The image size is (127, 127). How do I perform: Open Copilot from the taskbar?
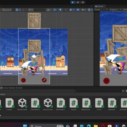(x=68, y=126)
